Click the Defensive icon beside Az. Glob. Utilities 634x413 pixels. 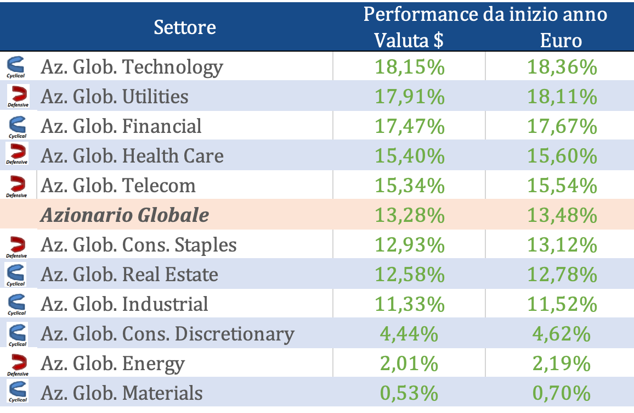click(18, 96)
